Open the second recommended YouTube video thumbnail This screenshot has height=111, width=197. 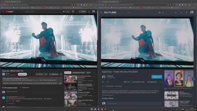71,87
